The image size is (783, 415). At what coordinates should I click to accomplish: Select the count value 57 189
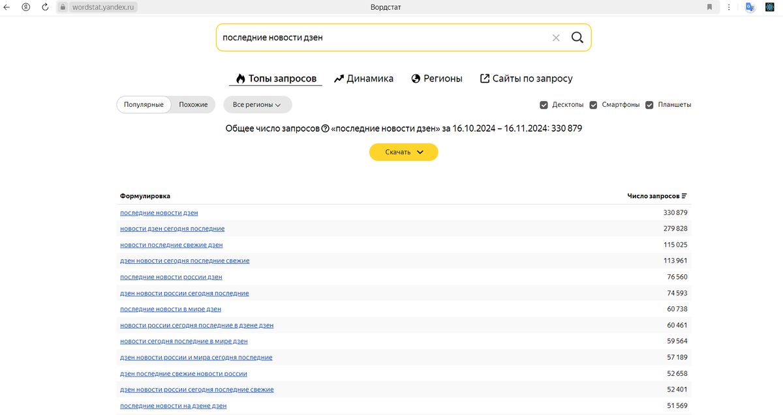677,358
